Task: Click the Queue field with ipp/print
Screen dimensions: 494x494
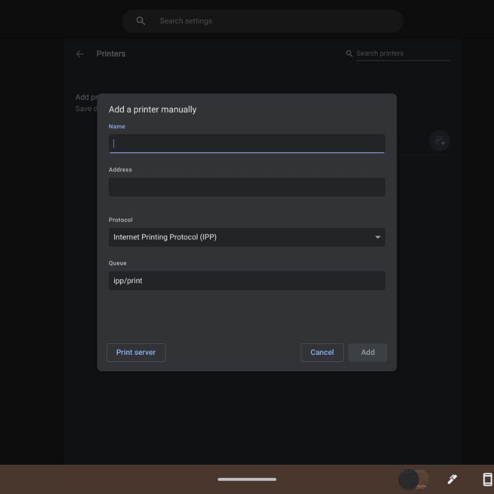Action: (246, 281)
